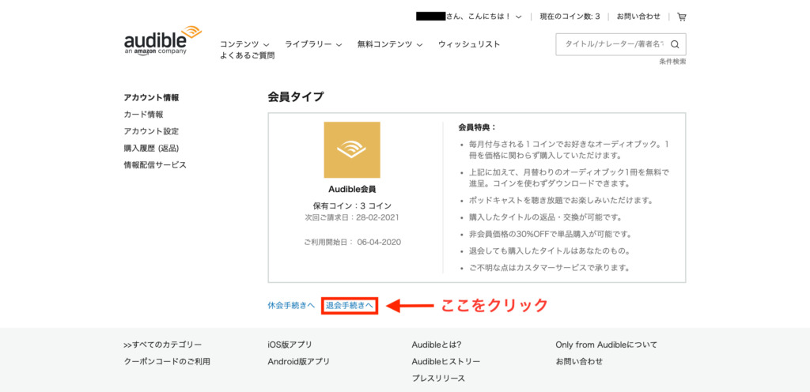Viewport: 810px width, 392px height.
Task: Expand the コンテンツ dropdown menu
Action: click(x=244, y=44)
